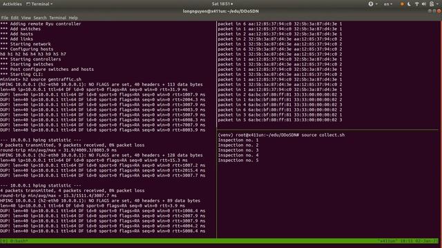Click window title 'longnguyen@x411un: ~/edu/DDoSDN'
442x248 pixels.
[221, 11]
